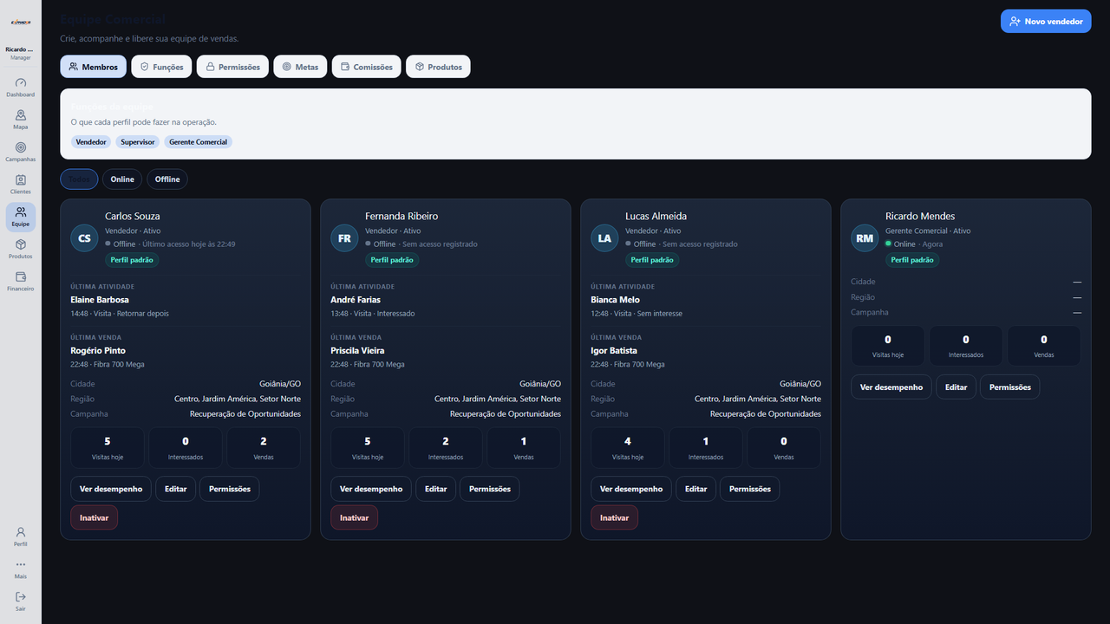The image size is (1110, 624).
Task: Select the Equipe sidebar icon
Action: 21,217
